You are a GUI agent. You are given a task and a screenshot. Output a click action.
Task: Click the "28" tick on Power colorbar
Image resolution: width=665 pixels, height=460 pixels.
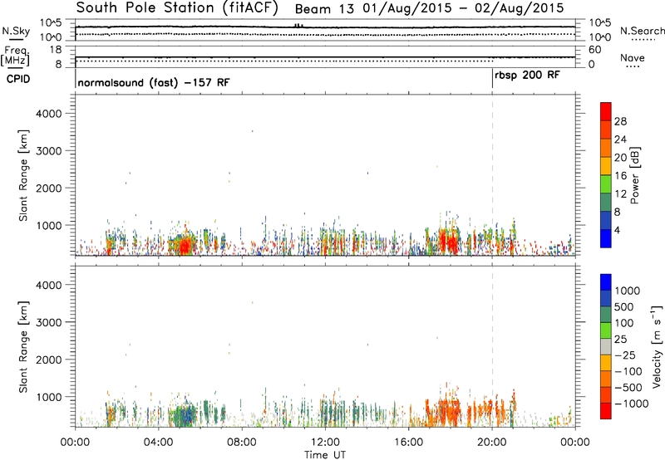[x=620, y=121]
